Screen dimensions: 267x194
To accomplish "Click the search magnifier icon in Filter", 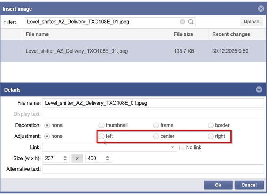I will click(191, 22).
